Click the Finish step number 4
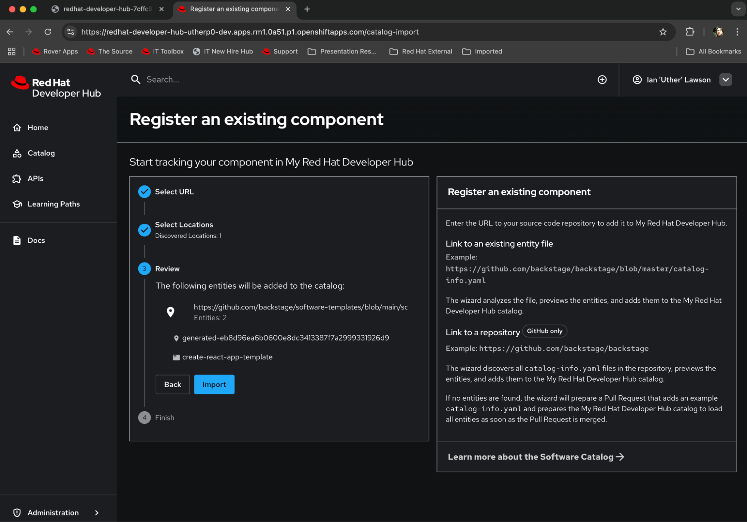The width and height of the screenshot is (747, 522). tap(144, 417)
